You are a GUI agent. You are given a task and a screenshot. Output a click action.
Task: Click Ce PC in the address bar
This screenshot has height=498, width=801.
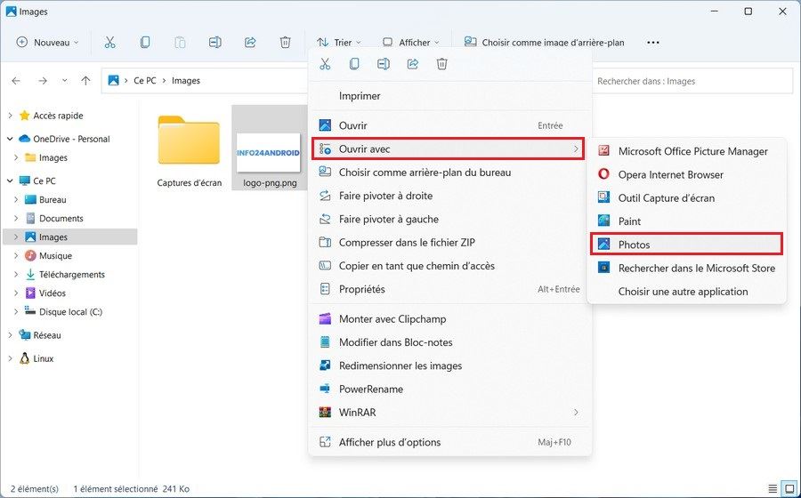click(144, 81)
